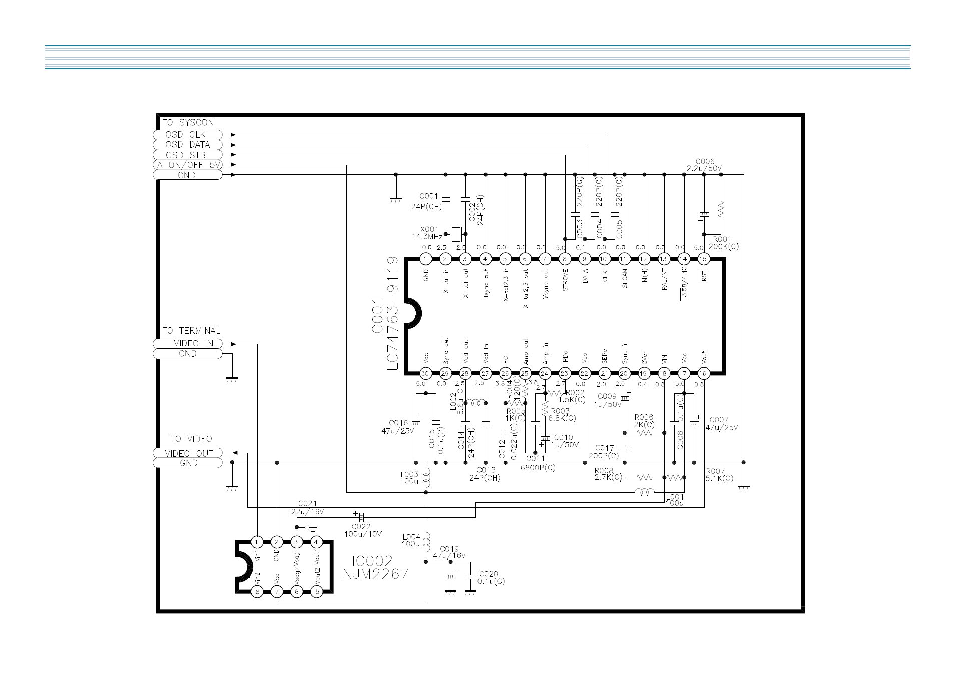Click the C020 0.1u(C) label
The width and height of the screenshot is (956, 676).
[491, 578]
